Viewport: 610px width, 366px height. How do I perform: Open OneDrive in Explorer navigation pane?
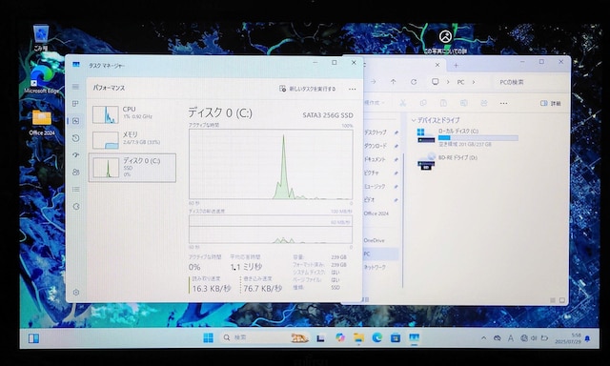375,240
